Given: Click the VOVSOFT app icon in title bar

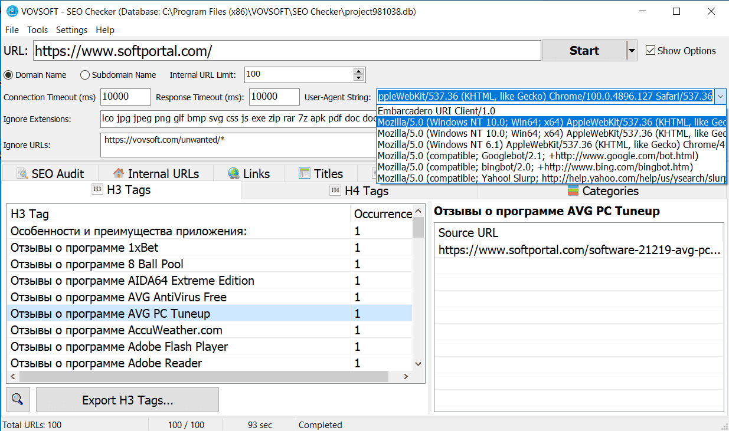Looking at the screenshot, I should pyautogui.click(x=11, y=11).
